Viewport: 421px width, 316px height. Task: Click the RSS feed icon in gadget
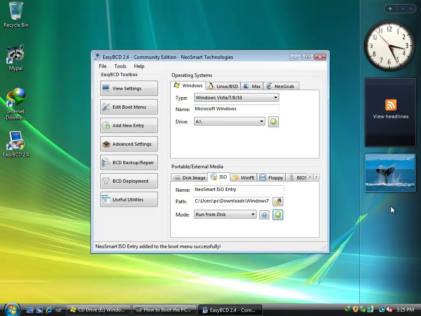(391, 105)
